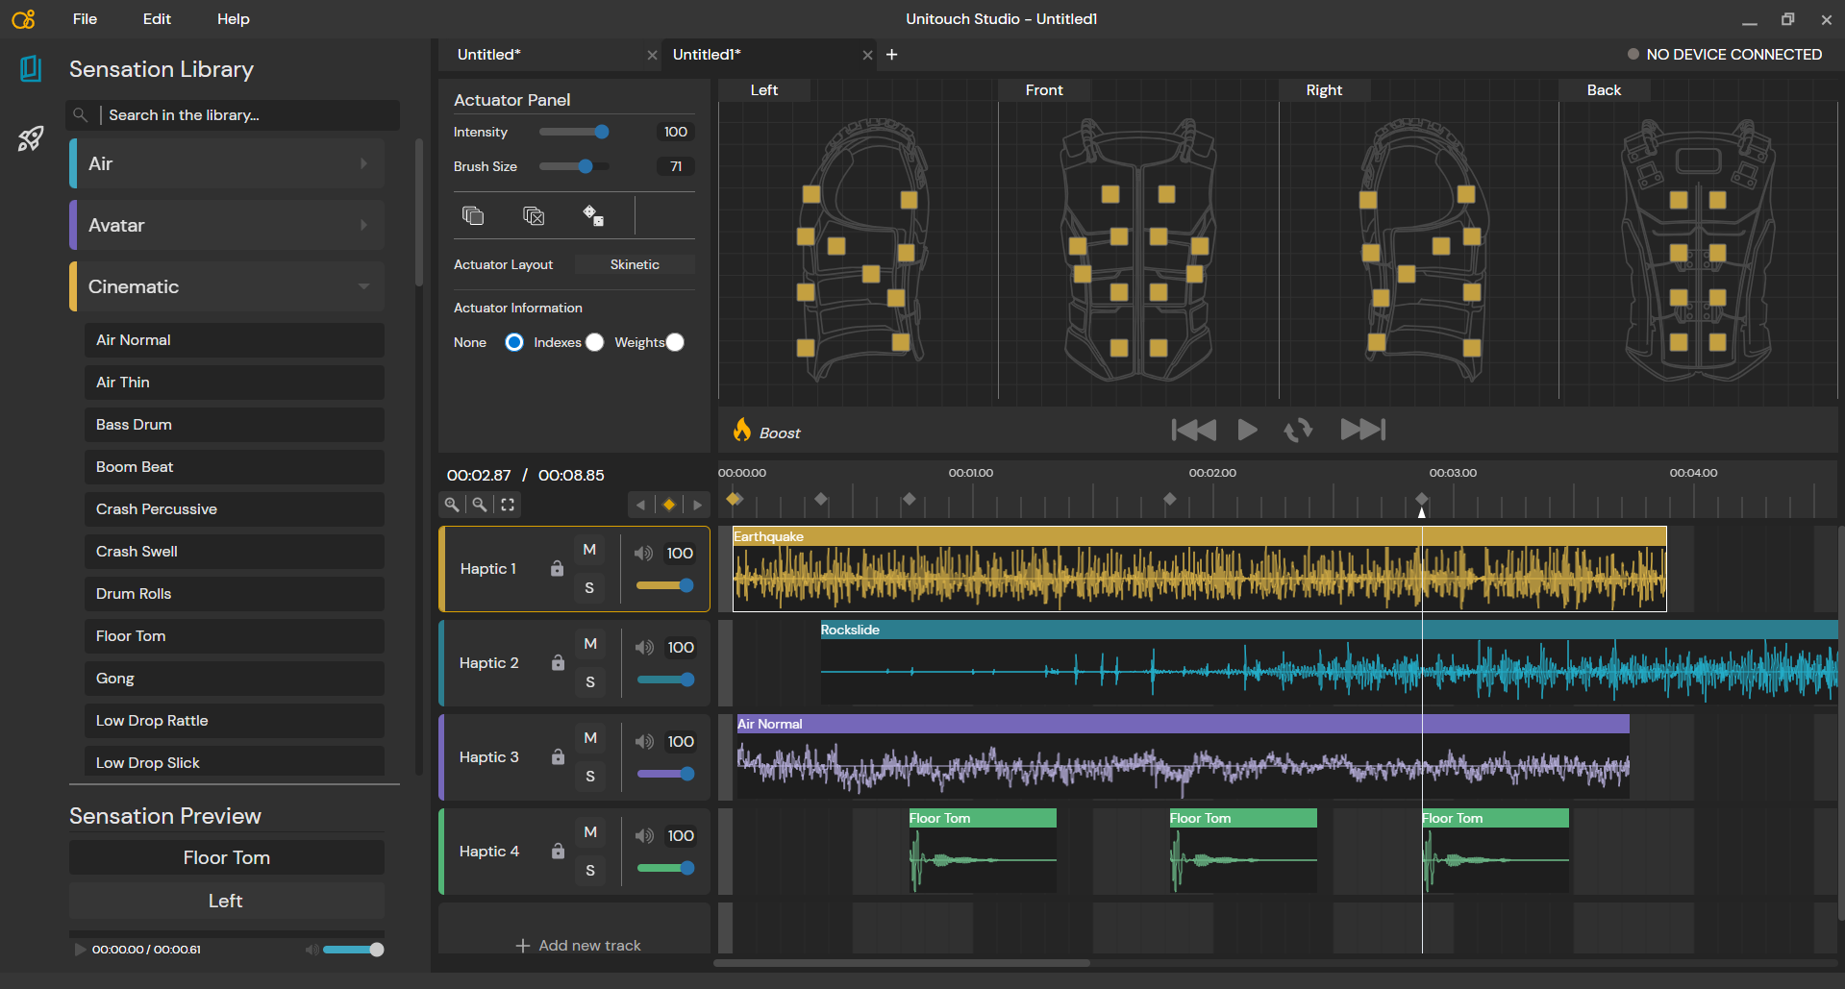The width and height of the screenshot is (1845, 989).
Task: Open the Sensation Library book icon
Action: (31, 68)
